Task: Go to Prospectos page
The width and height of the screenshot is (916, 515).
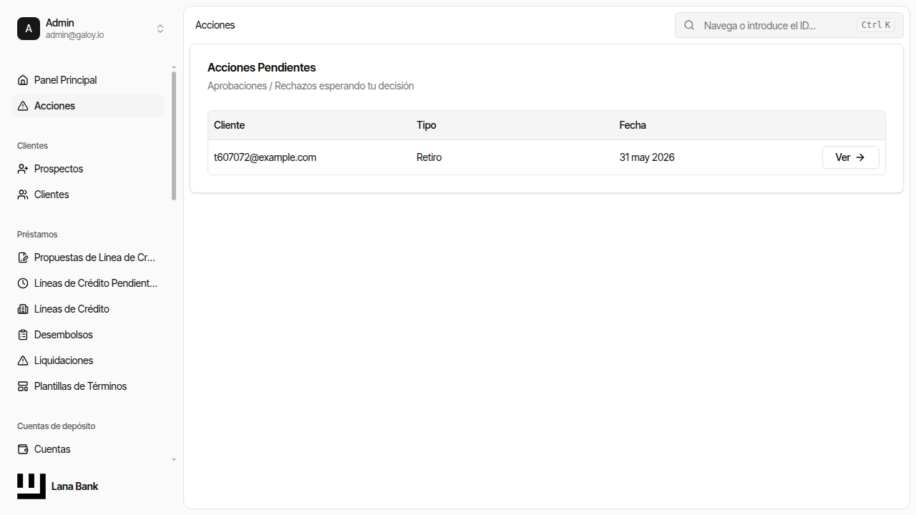Action: 88,169
